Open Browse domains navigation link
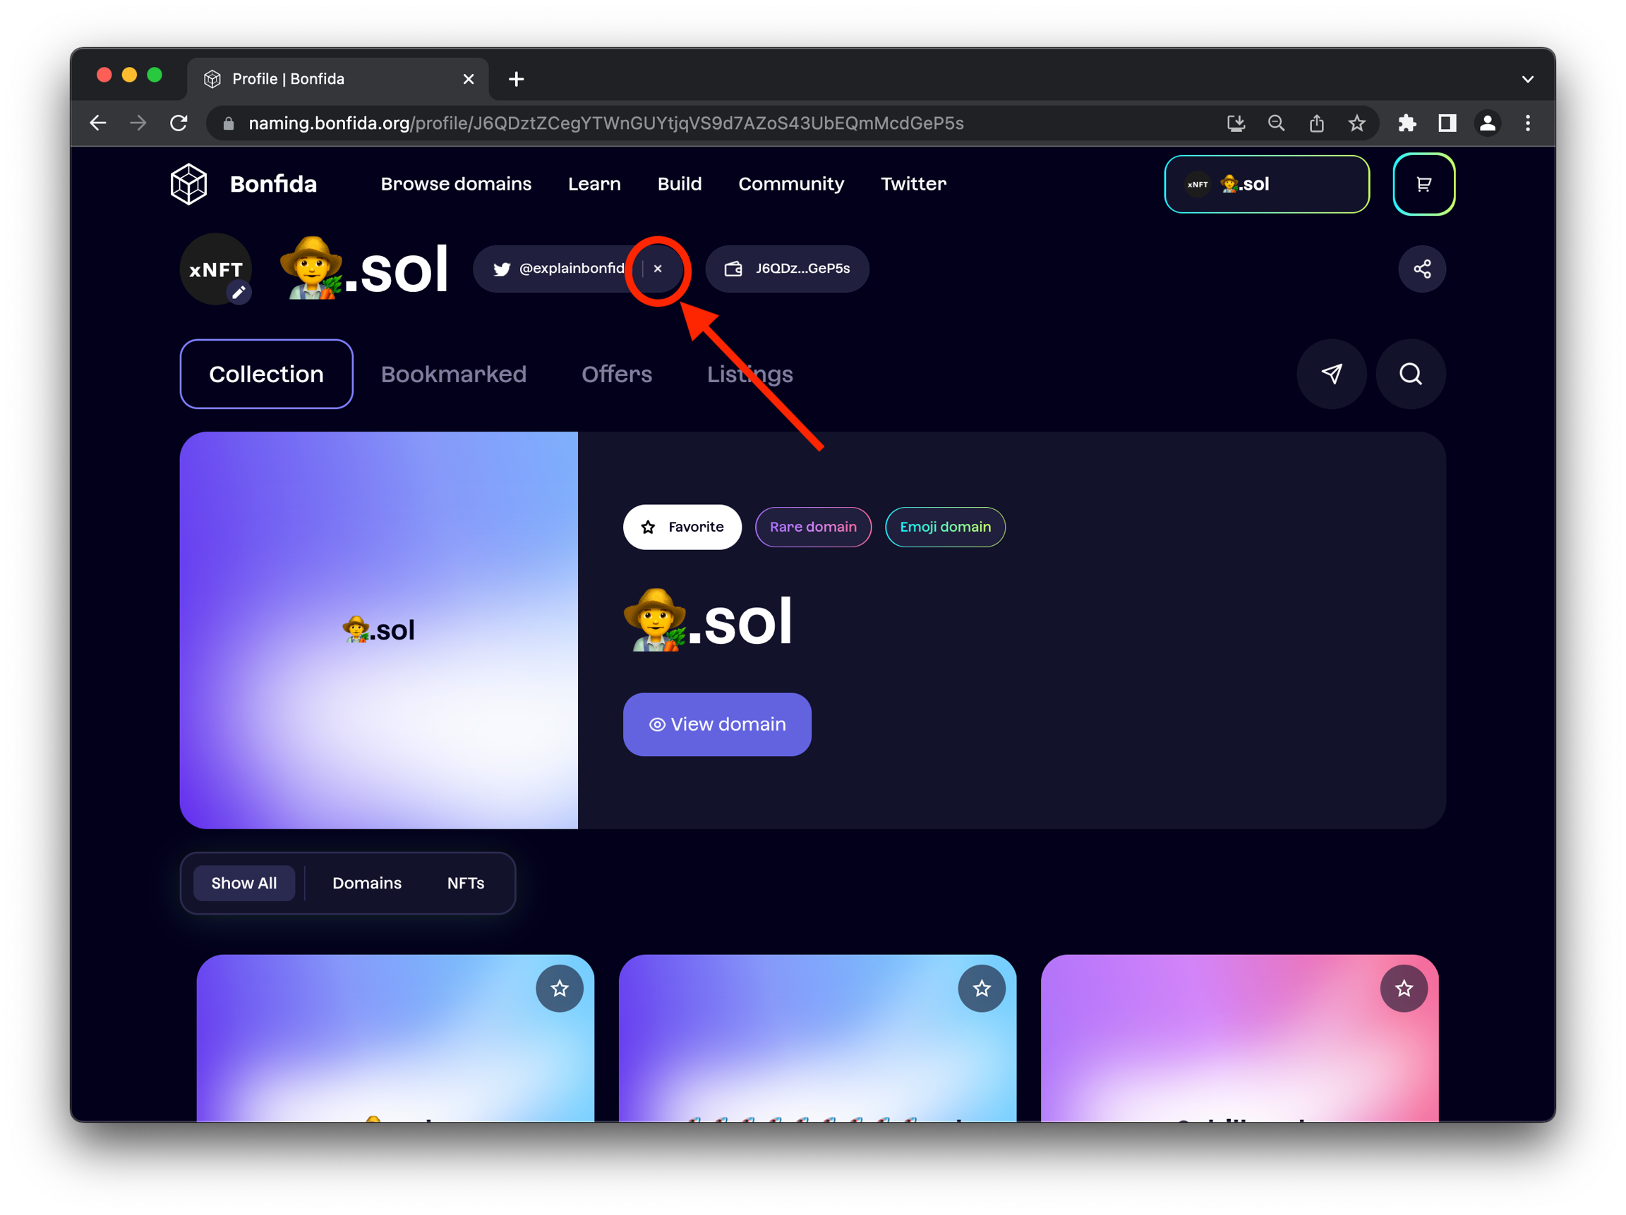Screen dimensions: 1626x1215 pyautogui.click(x=456, y=184)
